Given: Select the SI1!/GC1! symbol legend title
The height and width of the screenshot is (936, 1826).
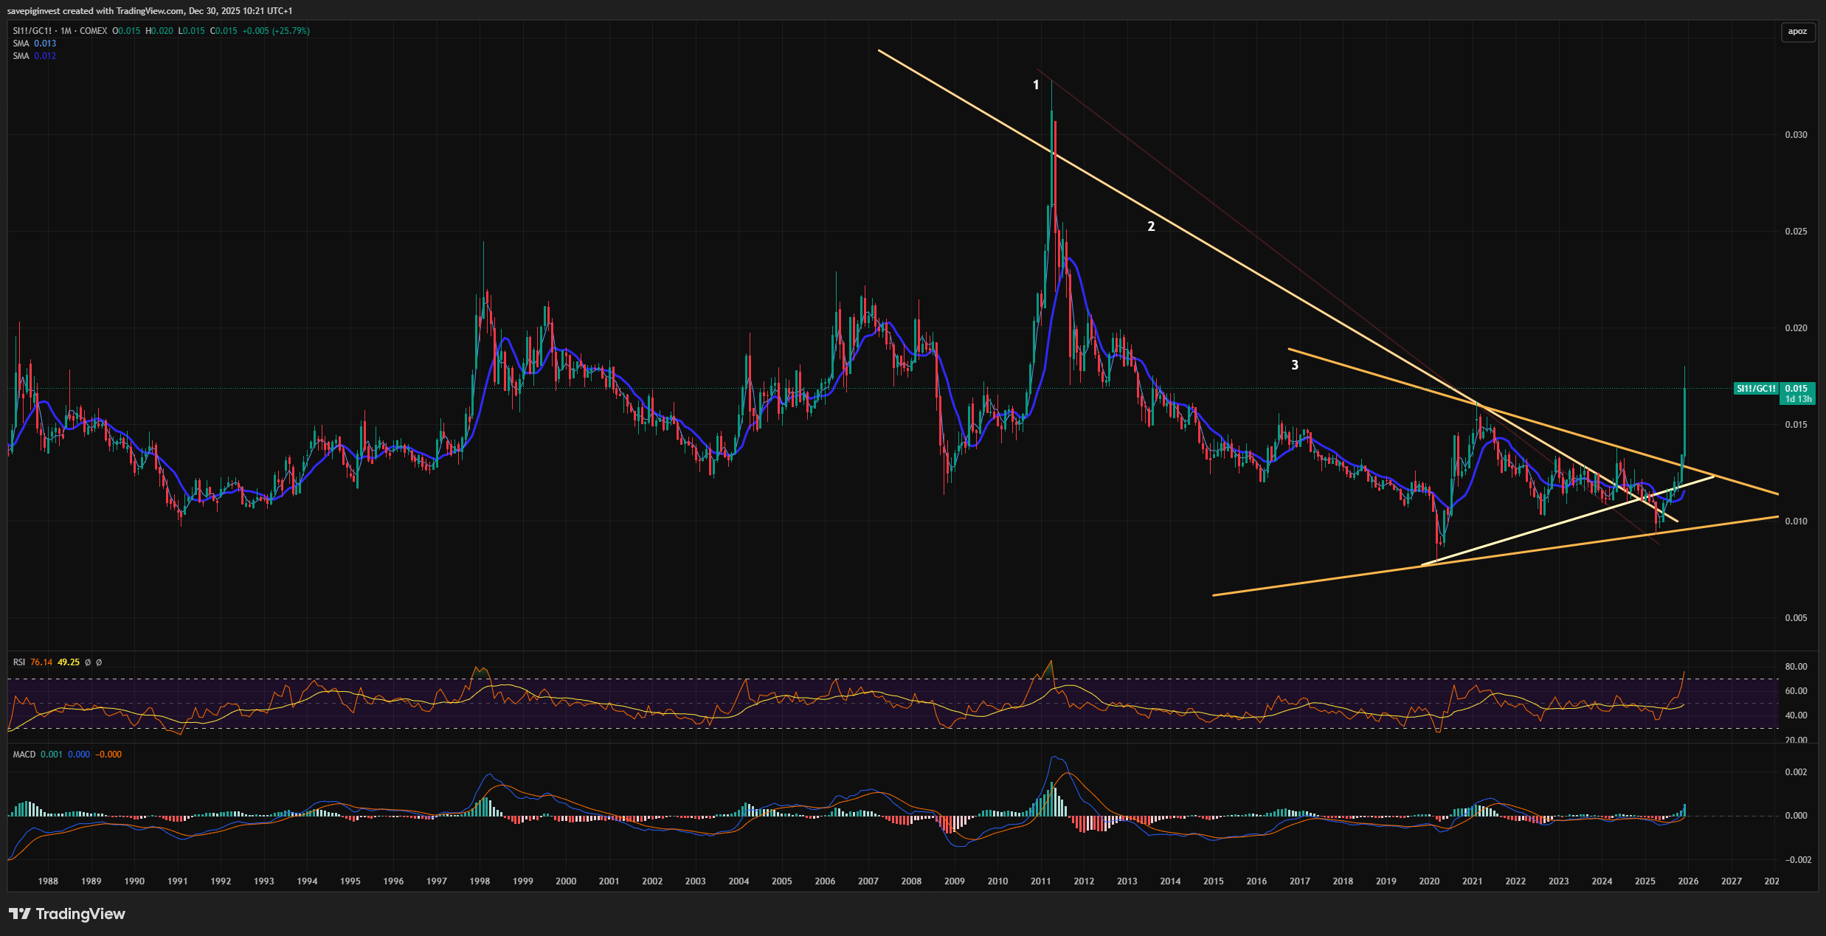Looking at the screenshot, I should click(32, 31).
